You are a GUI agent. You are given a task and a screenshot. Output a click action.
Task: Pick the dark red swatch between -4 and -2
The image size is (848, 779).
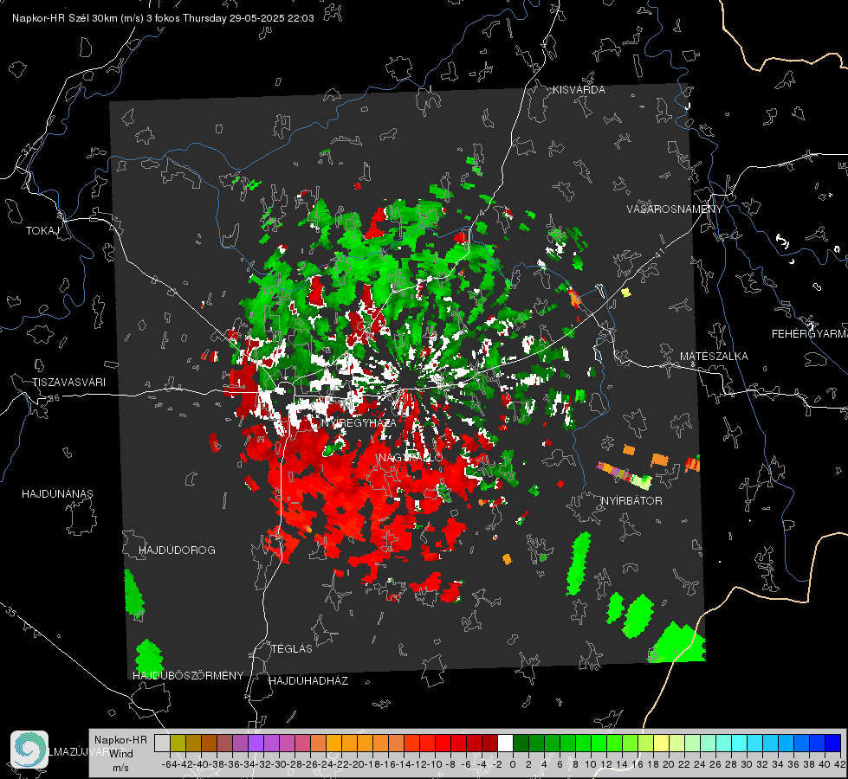point(489,743)
